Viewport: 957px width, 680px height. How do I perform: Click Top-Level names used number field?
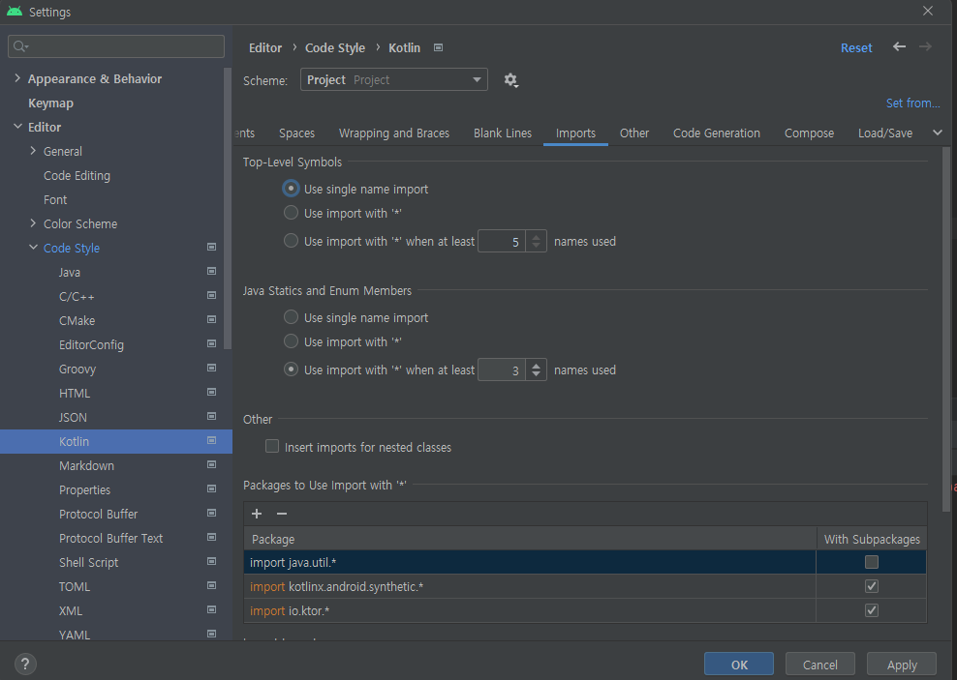click(x=502, y=241)
